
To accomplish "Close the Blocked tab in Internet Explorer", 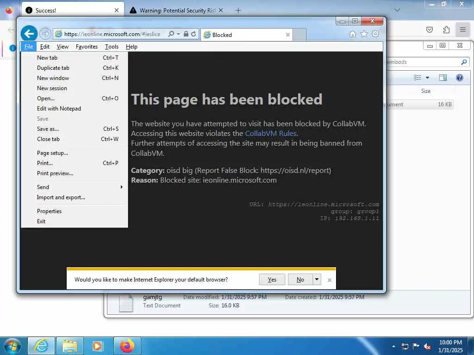I will (288, 35).
